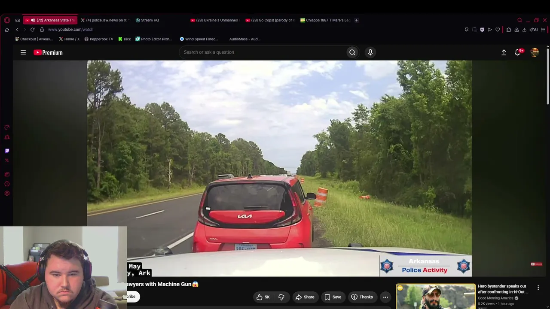Viewport: 550px width, 309px height.
Task: Save the video to a playlist
Action: pos(333,297)
